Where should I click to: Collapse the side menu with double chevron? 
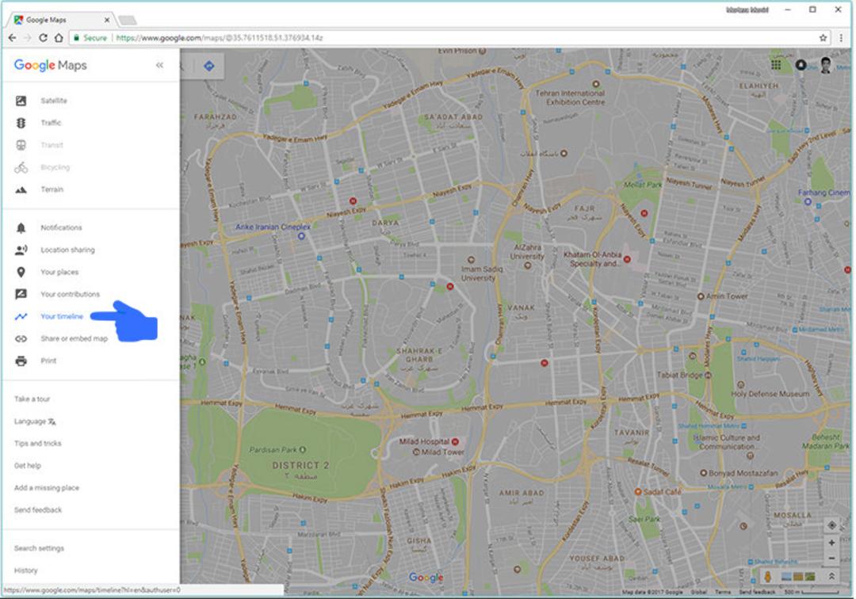coord(159,66)
